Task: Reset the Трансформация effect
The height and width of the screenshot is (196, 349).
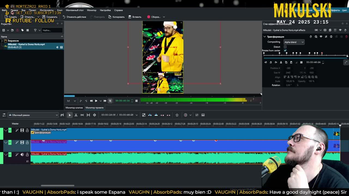Action: [311, 36]
